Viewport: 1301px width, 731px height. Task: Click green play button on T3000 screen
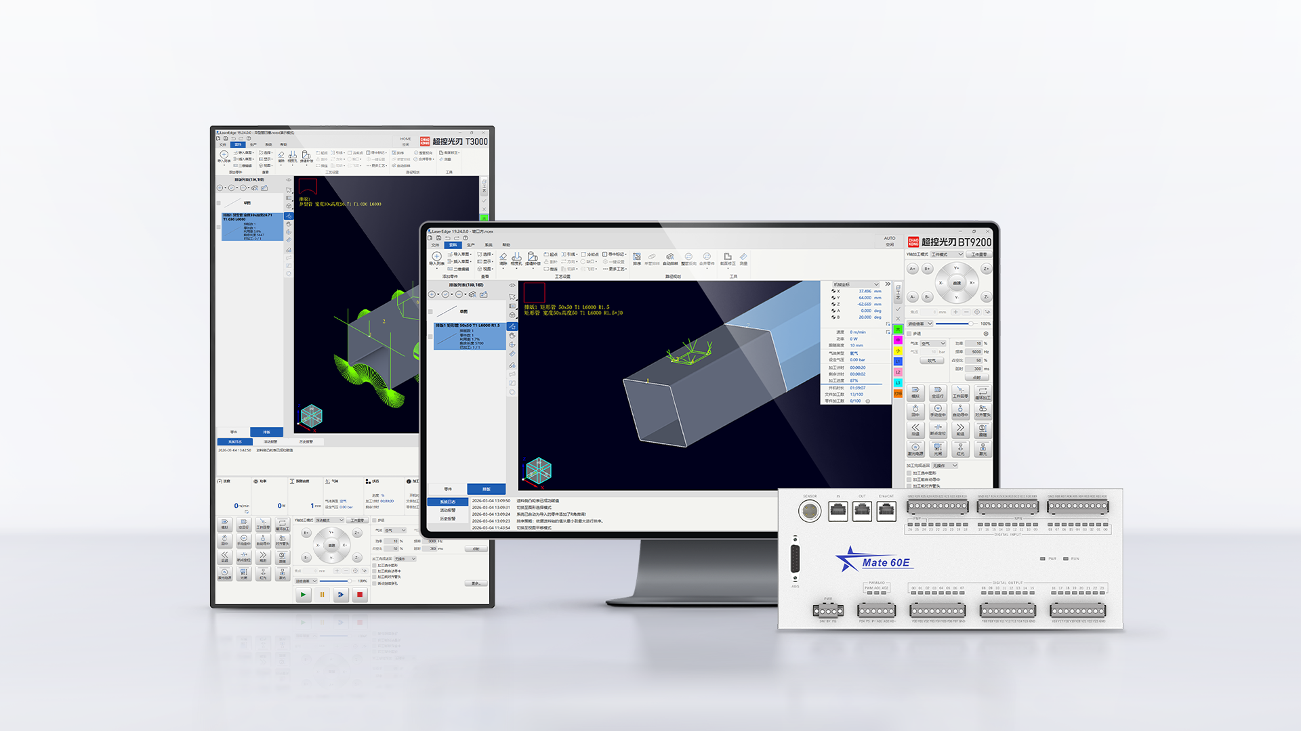(x=303, y=595)
